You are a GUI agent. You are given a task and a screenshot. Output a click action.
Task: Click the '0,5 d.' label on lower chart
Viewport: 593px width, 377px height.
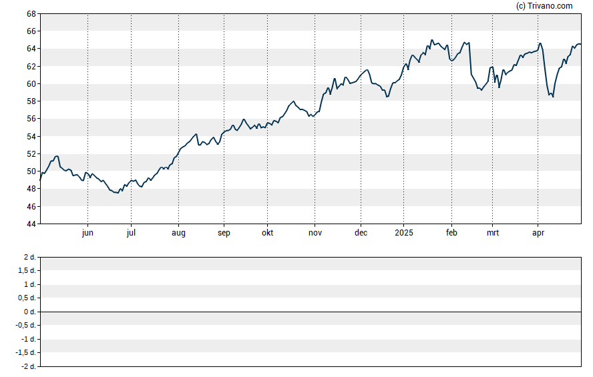pos(27,298)
